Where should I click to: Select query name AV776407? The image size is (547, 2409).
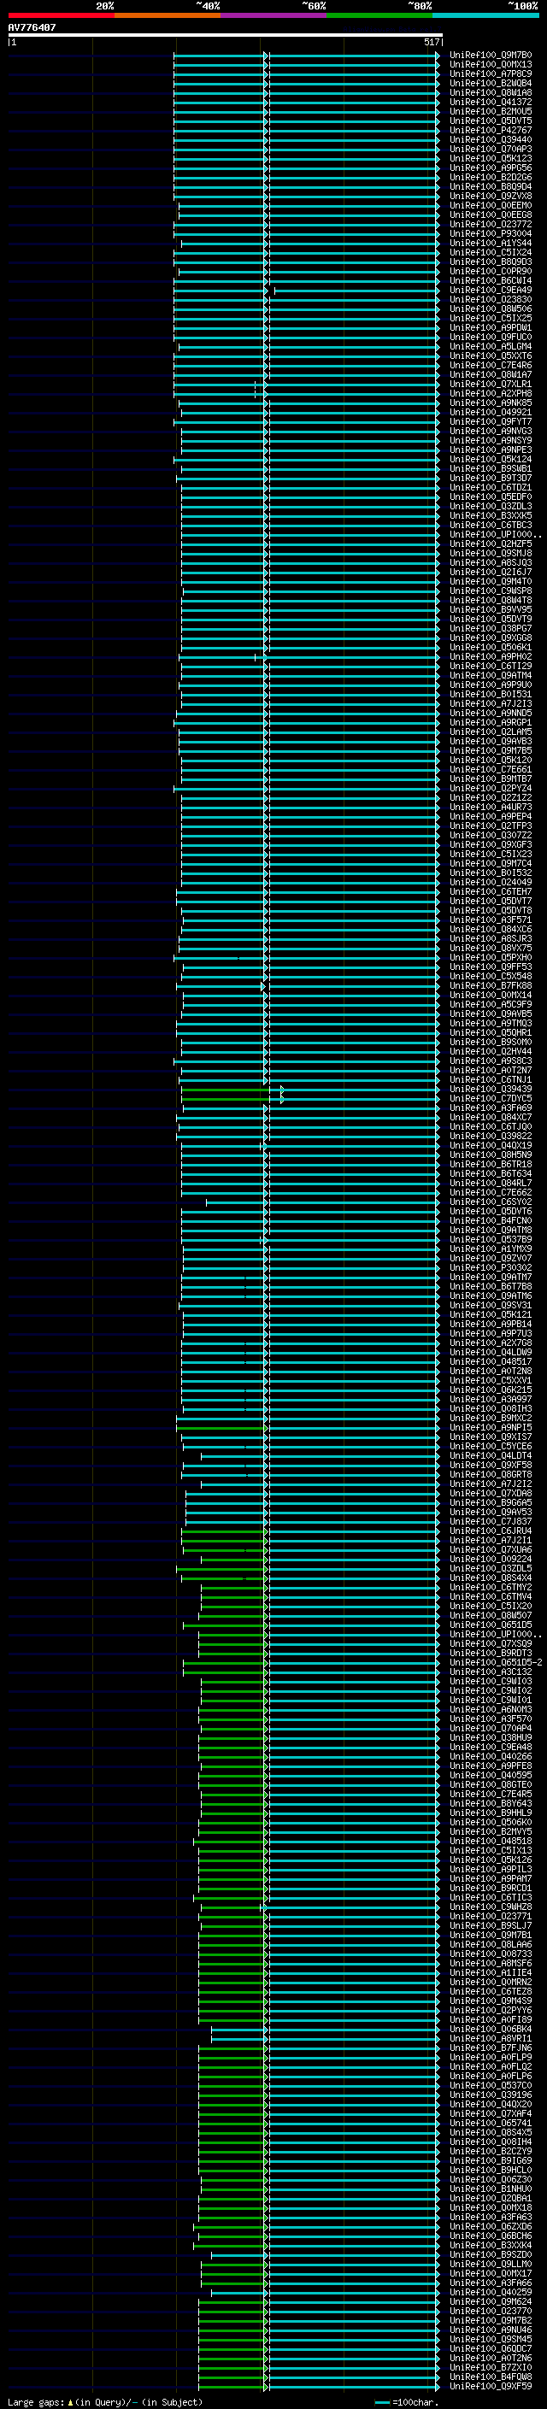(32, 27)
